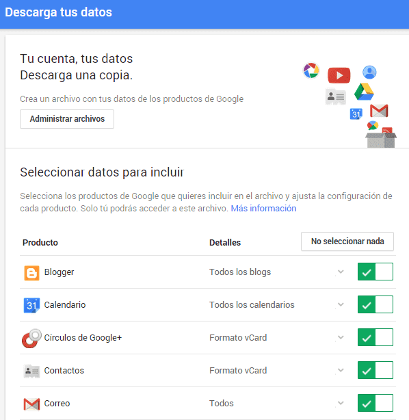409x420 pixels.
Task: Disable Contactos data switch
Action: (375, 370)
